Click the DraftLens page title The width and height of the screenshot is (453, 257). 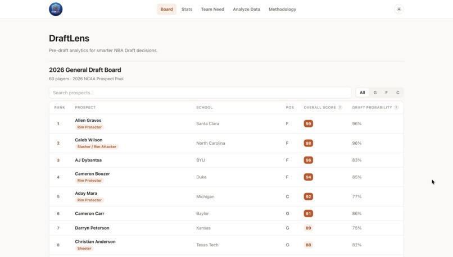pos(69,38)
